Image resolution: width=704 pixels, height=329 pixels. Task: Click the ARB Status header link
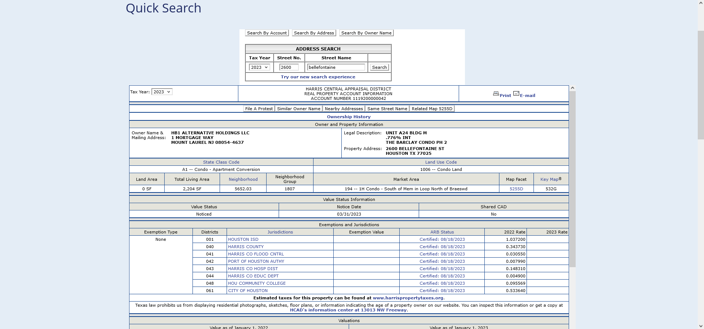coord(442,232)
